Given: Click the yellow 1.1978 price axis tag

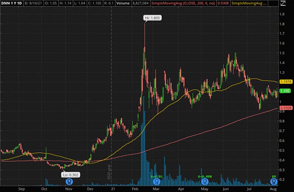Looking at the screenshot, I should coord(286,81).
